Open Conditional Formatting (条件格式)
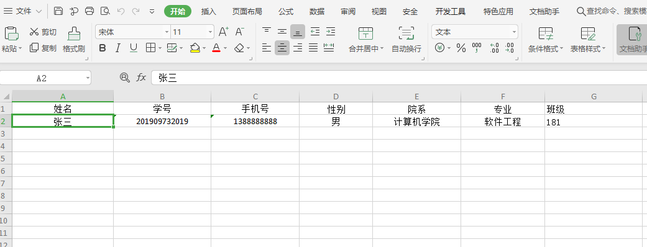The image size is (647, 247). (546, 40)
